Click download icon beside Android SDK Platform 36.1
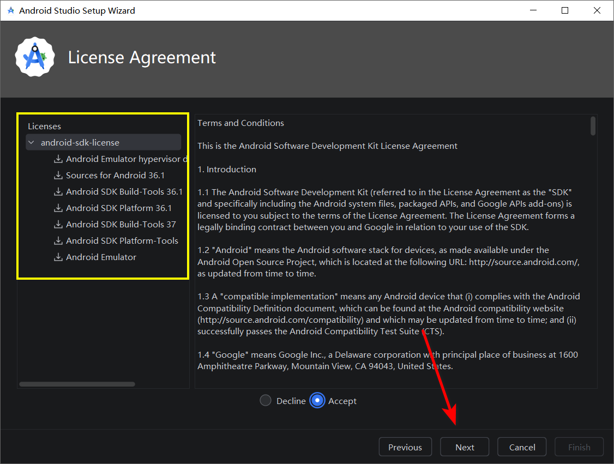Viewport: 614px width, 464px height. pyautogui.click(x=58, y=208)
